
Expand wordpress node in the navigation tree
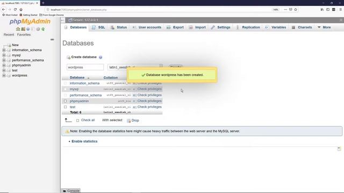4,76
